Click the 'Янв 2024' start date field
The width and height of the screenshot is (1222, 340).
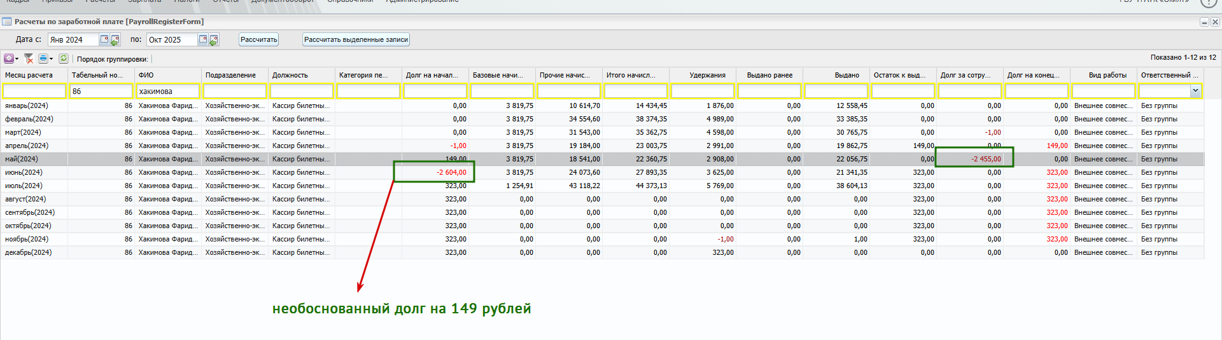pos(73,39)
